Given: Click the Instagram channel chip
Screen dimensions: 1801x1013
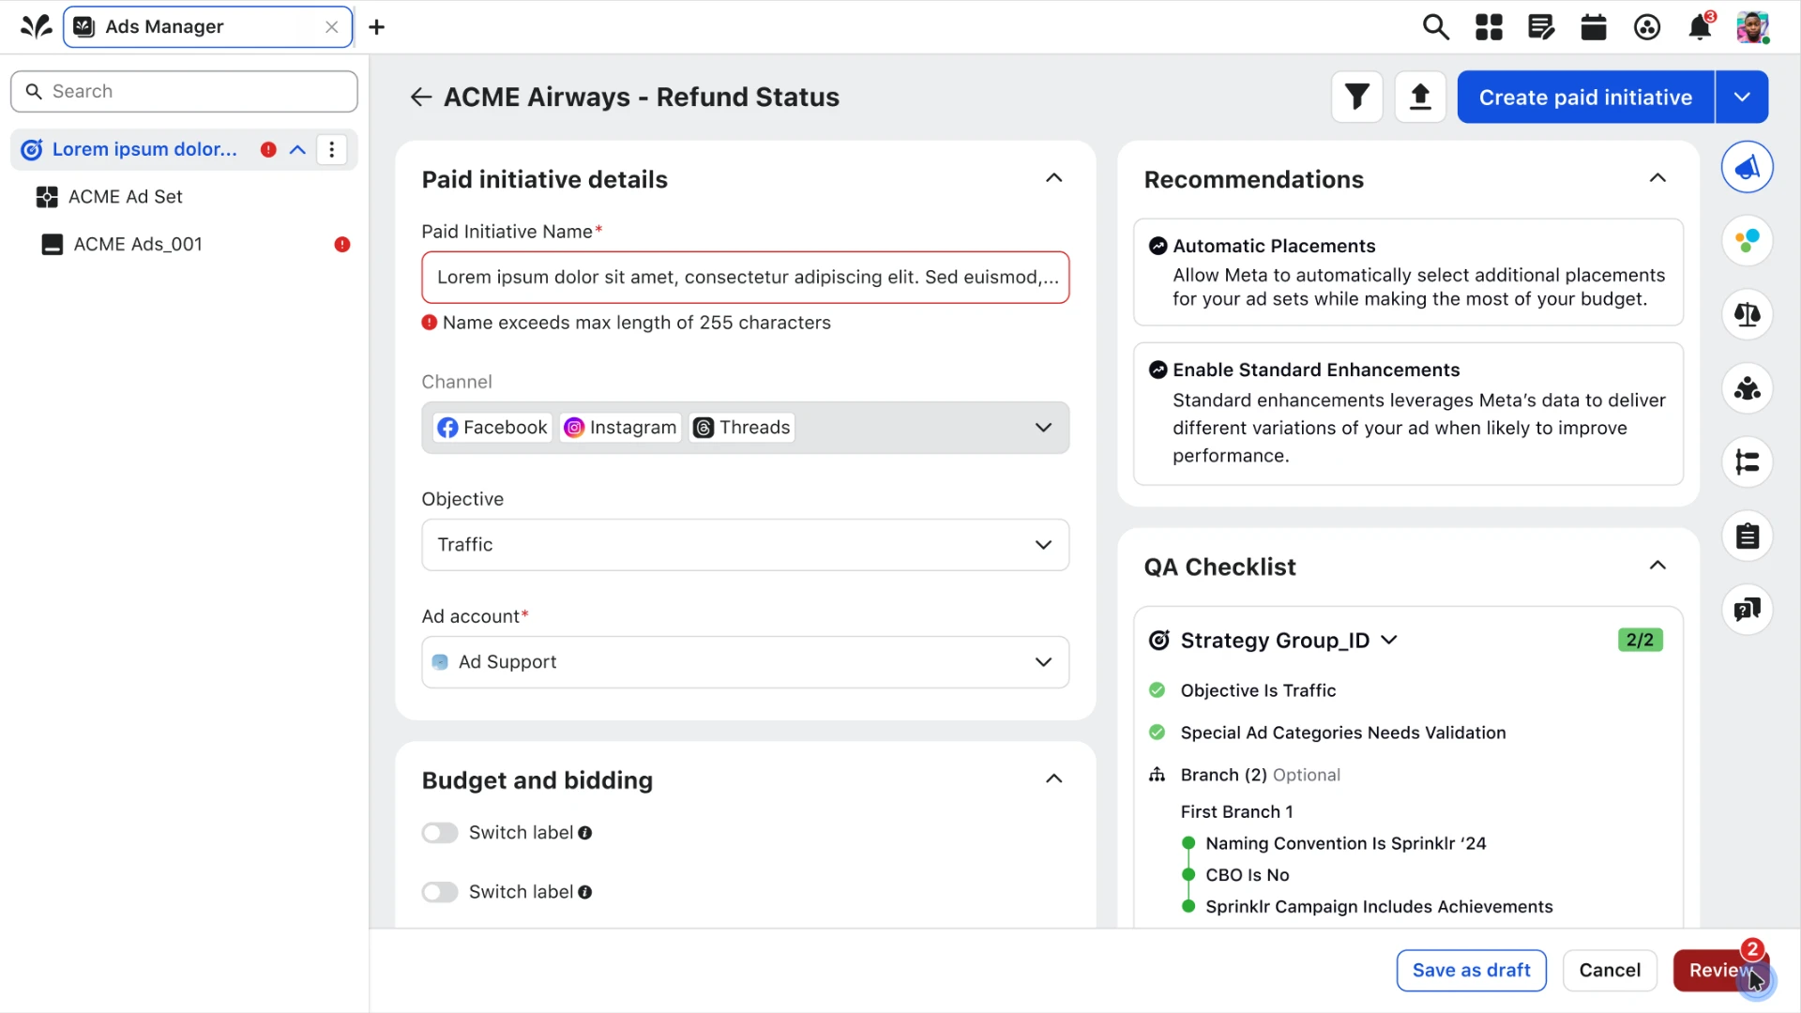Looking at the screenshot, I should [620, 428].
